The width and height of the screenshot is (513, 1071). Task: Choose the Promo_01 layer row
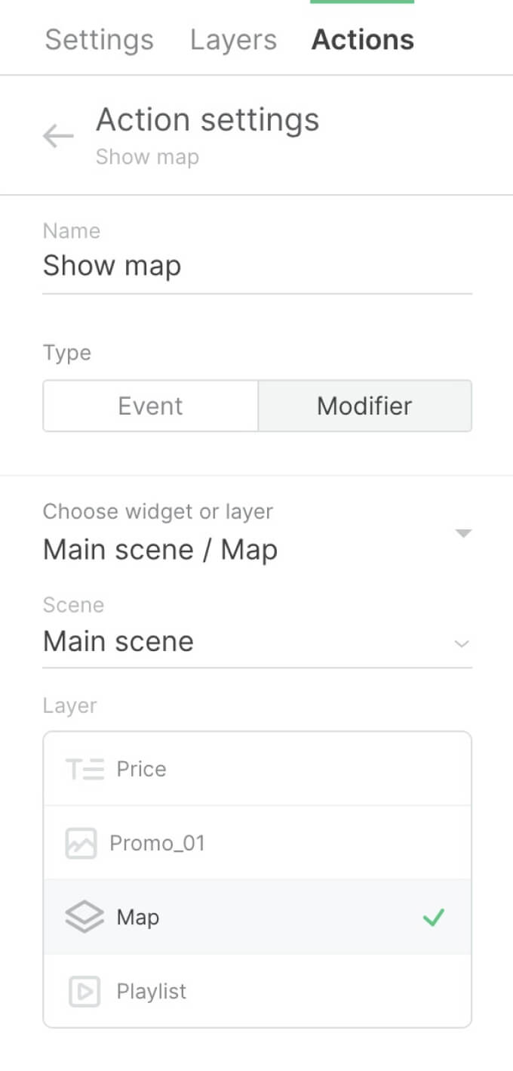click(256, 843)
